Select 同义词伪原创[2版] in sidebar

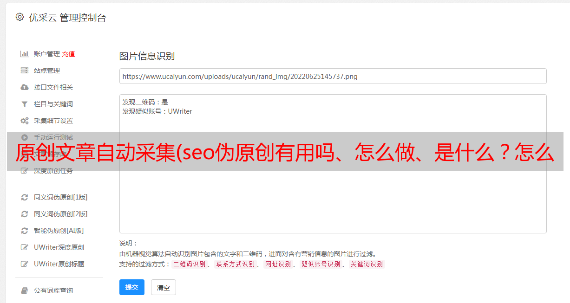pos(61,214)
